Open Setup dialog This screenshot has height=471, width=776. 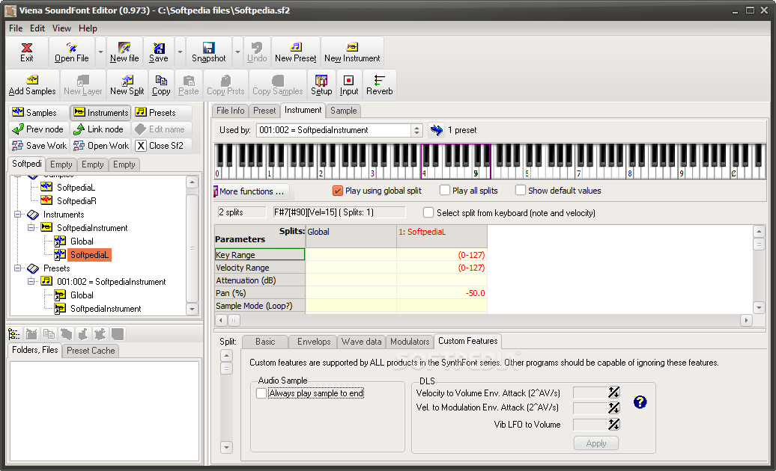321,85
